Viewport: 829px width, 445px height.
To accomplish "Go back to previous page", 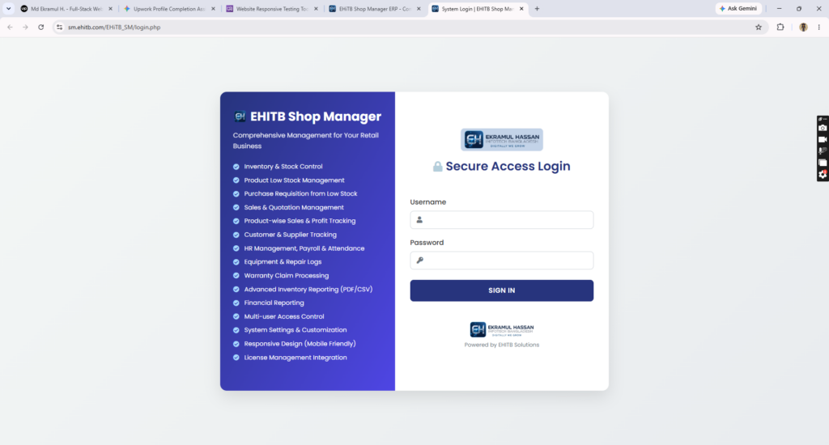I will 10,27.
